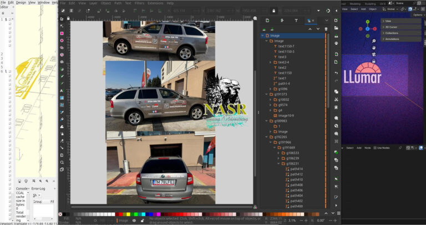Select the text1150-7 object in the tree
Viewport: 426px width, 225px height.
pos(287,46)
